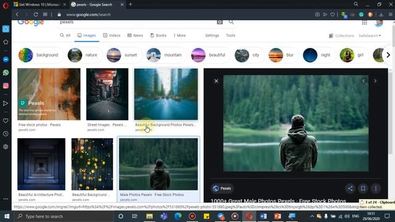Select the rainy blue city thumbnail

(166, 94)
